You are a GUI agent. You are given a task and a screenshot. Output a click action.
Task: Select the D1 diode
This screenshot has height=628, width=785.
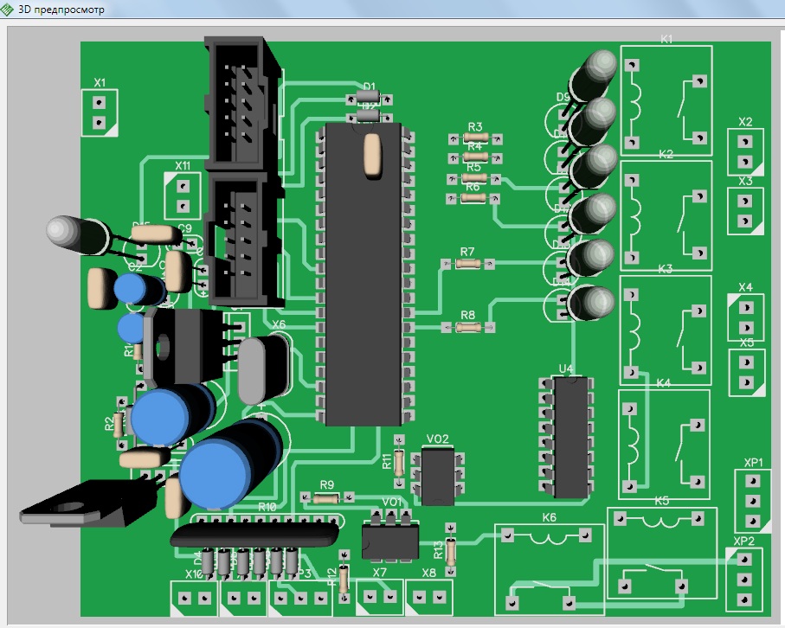(x=369, y=98)
